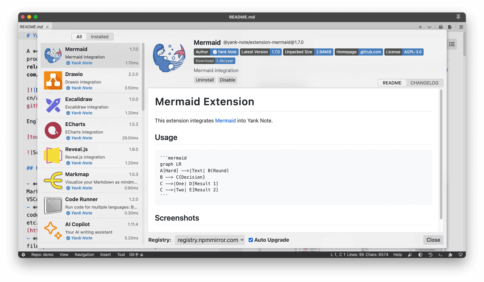484x282 pixels.
Task: Click the settings gear in status bar
Action: coord(23,255)
